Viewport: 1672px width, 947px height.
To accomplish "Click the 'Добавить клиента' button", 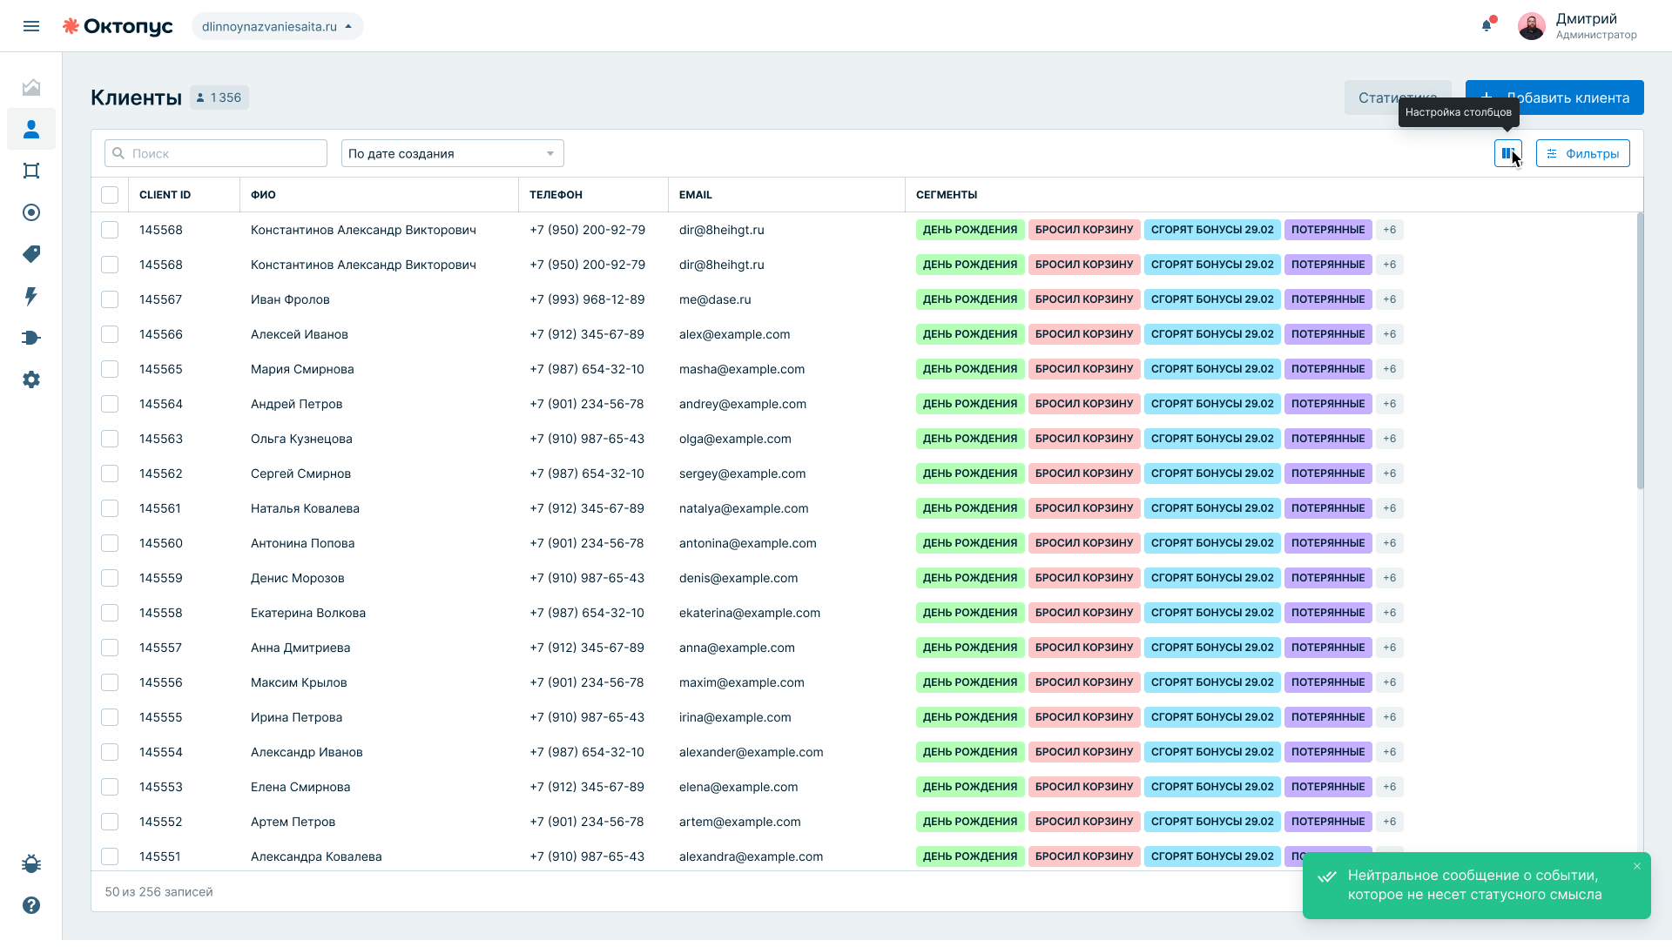I will (x=1554, y=97).
